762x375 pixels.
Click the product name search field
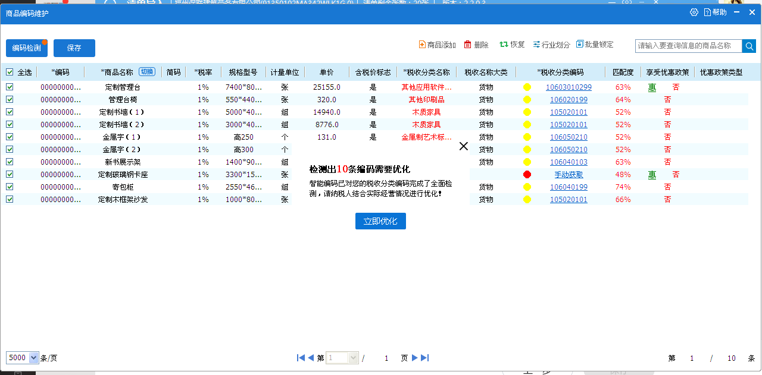pyautogui.click(x=688, y=46)
